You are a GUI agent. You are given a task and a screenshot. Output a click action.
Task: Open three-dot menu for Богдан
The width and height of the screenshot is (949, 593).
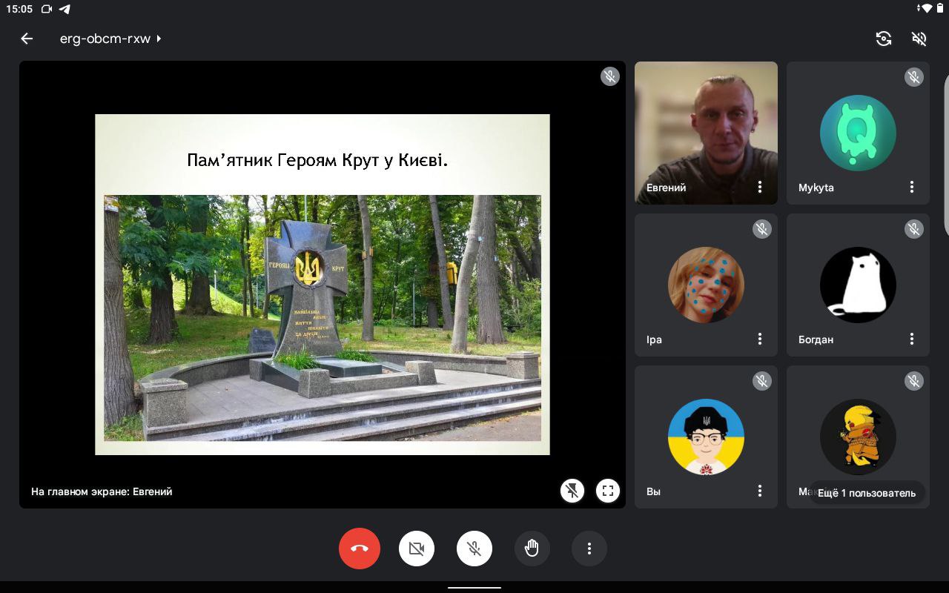coord(912,339)
